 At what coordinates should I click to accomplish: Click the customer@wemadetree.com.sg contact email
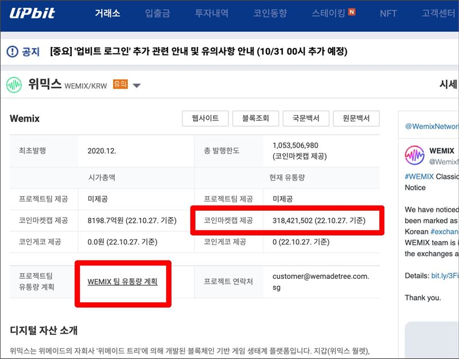tap(321, 282)
